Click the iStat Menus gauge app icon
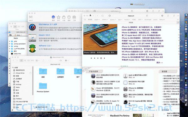This screenshot has height=117, width=188. click(32, 27)
